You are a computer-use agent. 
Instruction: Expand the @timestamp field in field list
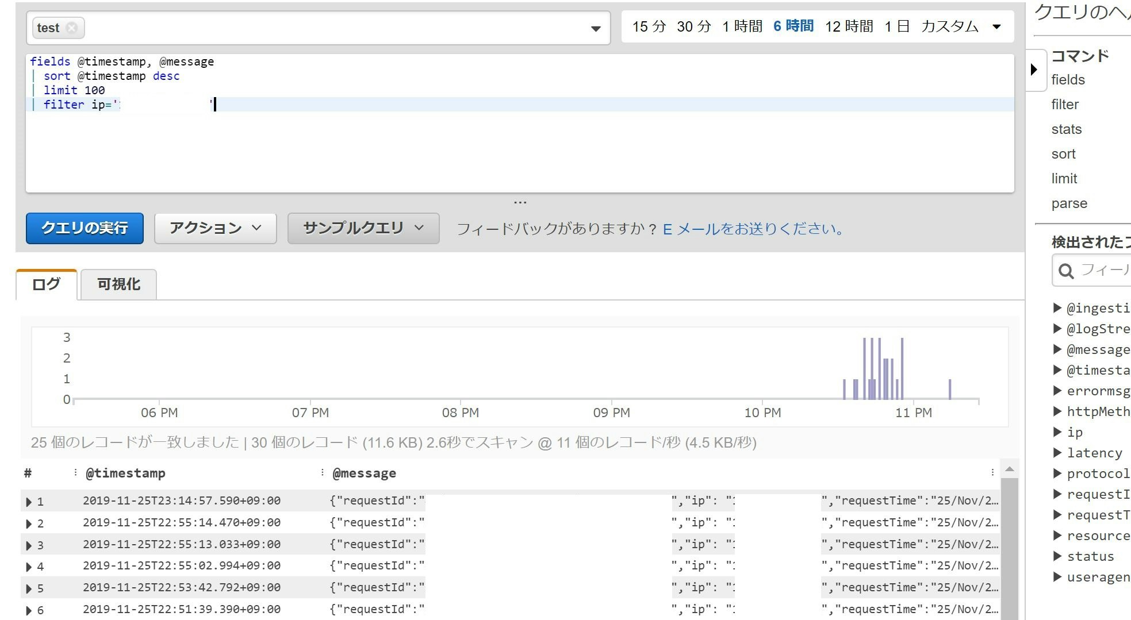(x=1057, y=370)
